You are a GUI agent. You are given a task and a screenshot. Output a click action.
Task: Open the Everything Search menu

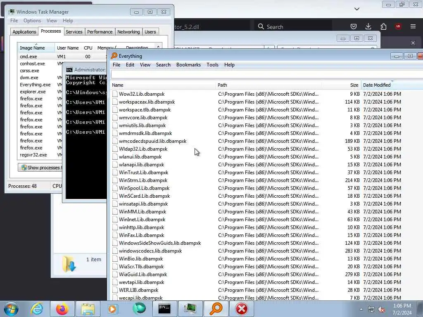coord(163,65)
